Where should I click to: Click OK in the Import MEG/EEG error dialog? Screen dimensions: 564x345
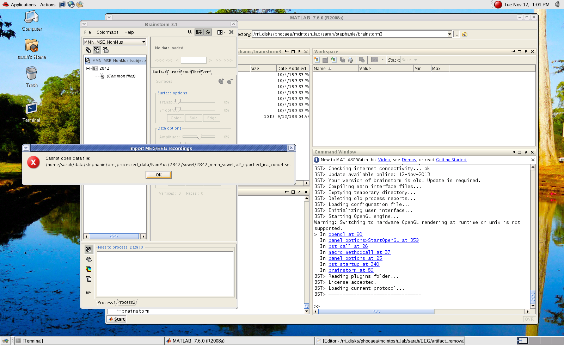[x=159, y=175]
